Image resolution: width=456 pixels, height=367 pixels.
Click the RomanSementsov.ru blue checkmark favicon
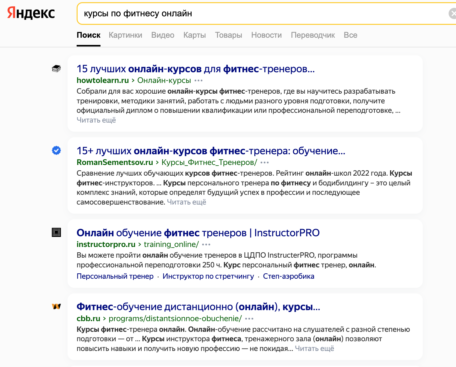coord(56,151)
